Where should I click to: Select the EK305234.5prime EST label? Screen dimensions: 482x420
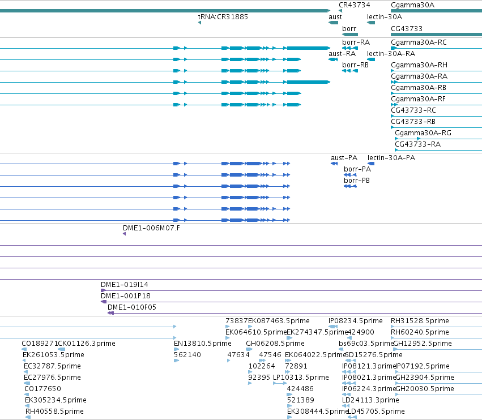pos(56,400)
